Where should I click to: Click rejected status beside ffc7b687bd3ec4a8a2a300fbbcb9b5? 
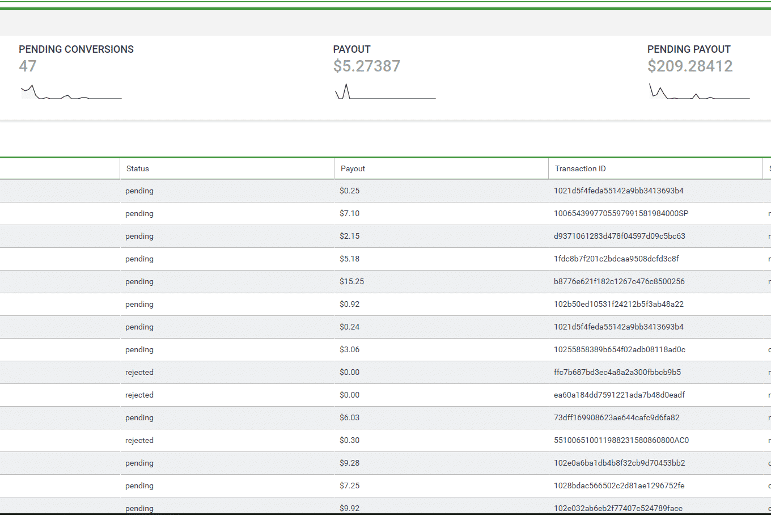pyautogui.click(x=139, y=372)
